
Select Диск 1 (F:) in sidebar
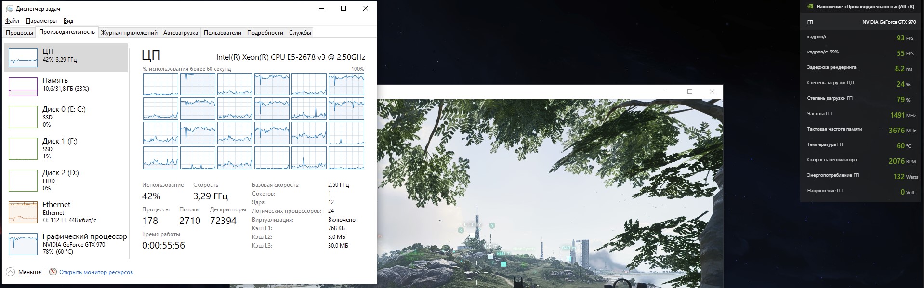pyautogui.click(x=66, y=149)
